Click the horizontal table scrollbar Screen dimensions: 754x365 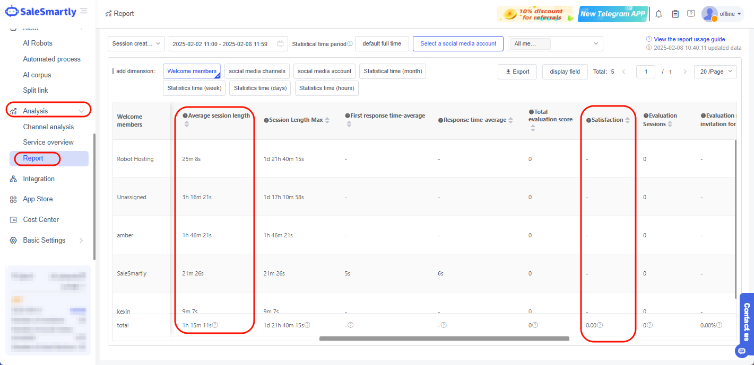444,338
